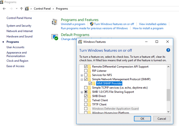The width and height of the screenshot is (179, 126).
Task: Click How to install a program link
Action: (148, 28)
